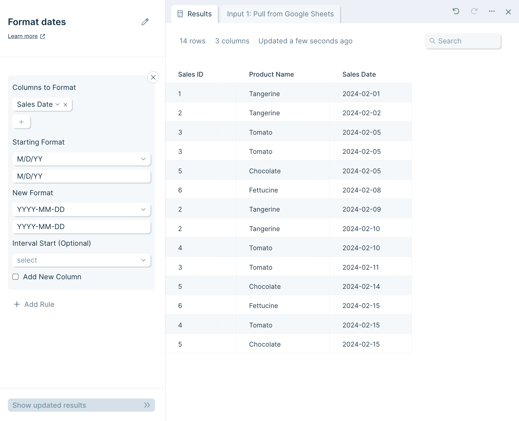Viewport: 519px width, 421px height.
Task: Open the Interval Start select dropdown
Action: point(81,260)
